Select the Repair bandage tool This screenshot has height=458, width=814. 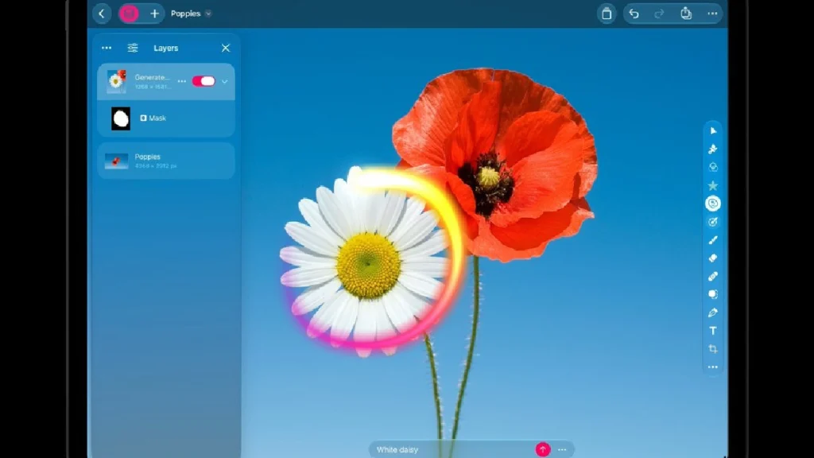pos(713,276)
